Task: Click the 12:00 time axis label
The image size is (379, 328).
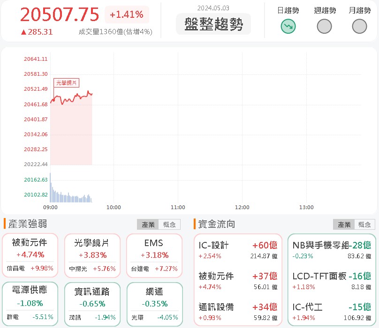Action: [x=242, y=207]
